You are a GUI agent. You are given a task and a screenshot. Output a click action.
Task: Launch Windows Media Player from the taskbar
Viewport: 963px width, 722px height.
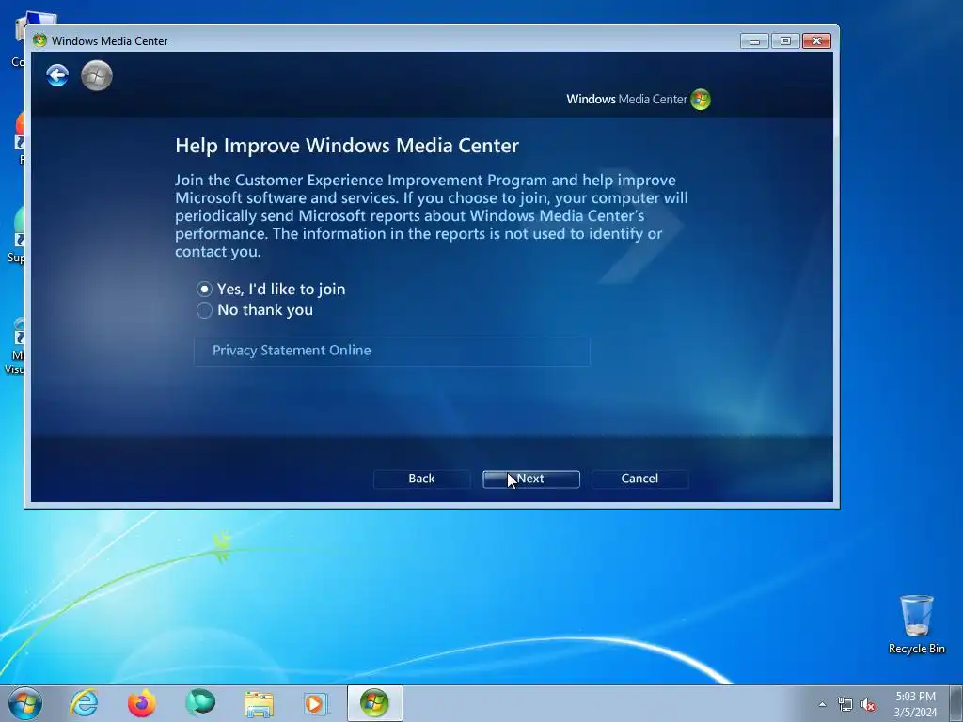click(316, 703)
